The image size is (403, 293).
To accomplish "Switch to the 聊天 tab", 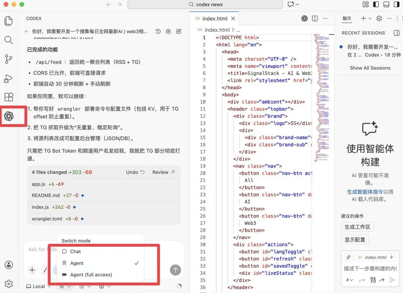I will [x=347, y=18].
